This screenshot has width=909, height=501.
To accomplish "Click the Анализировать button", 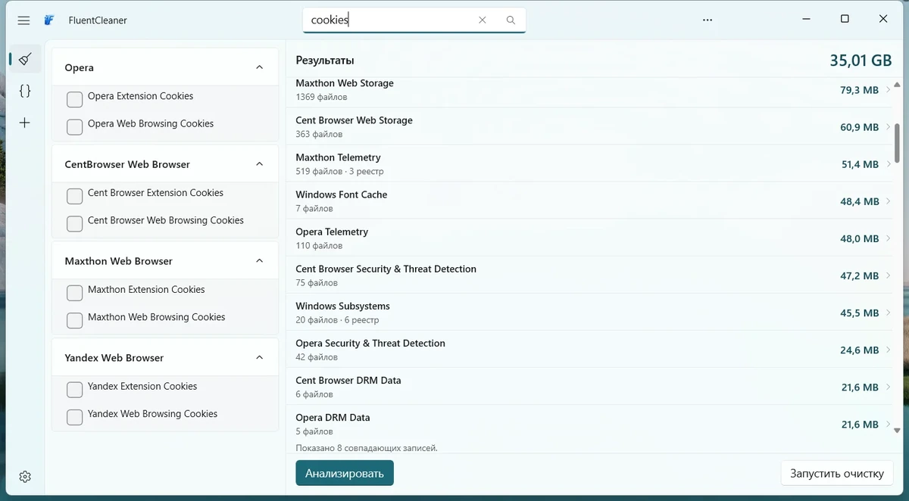I will click(345, 473).
